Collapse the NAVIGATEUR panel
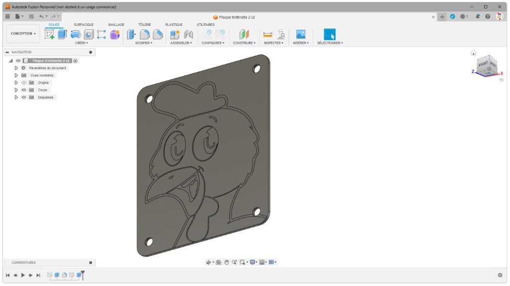Screen dimensions: 510x286 tap(6, 52)
